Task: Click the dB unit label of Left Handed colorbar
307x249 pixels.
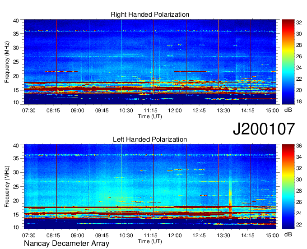Action: (288, 234)
